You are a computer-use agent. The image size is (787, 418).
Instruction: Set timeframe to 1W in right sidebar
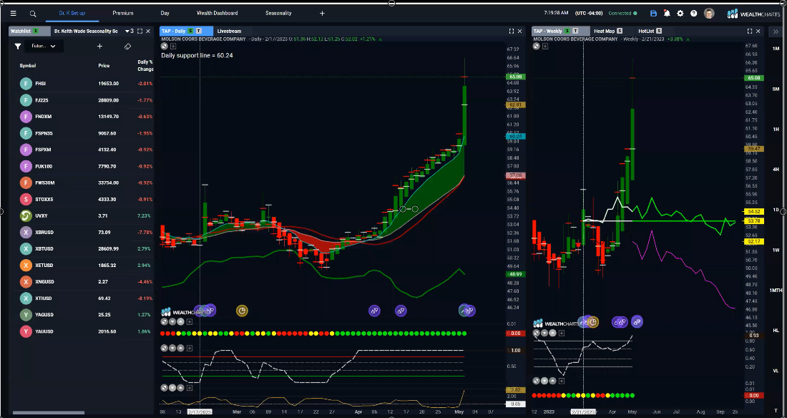776,250
